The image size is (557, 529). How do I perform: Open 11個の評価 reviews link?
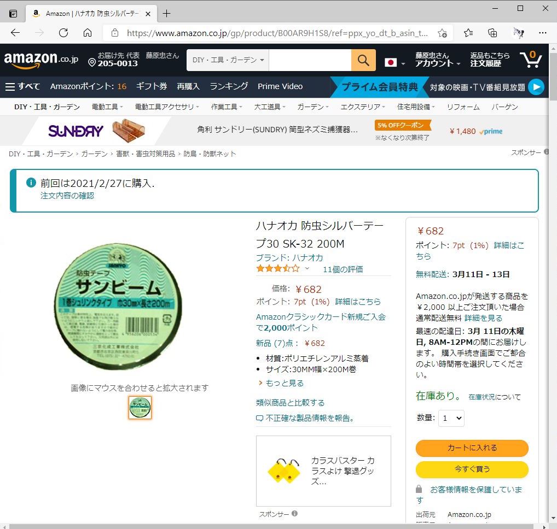coord(343,269)
